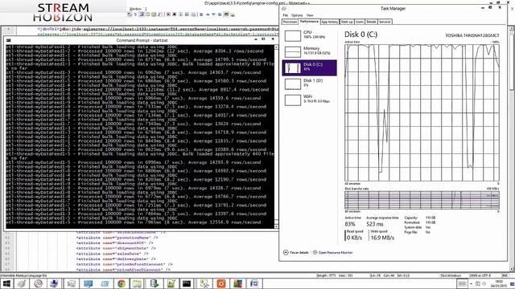Viewport: 515px width, 289px height.
Task: Select the Performance tab in Task Manager
Action: pos(309,22)
